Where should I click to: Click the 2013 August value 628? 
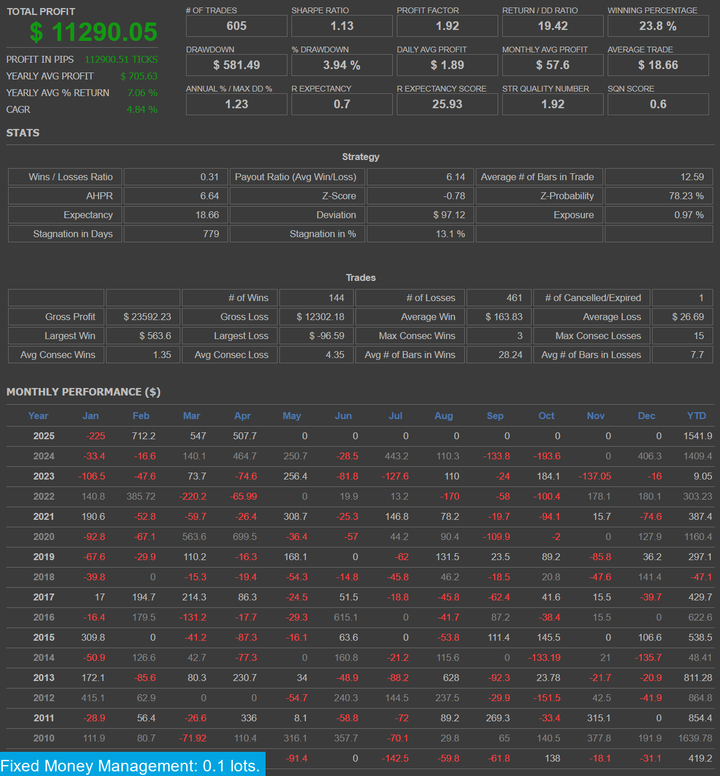pos(451,678)
